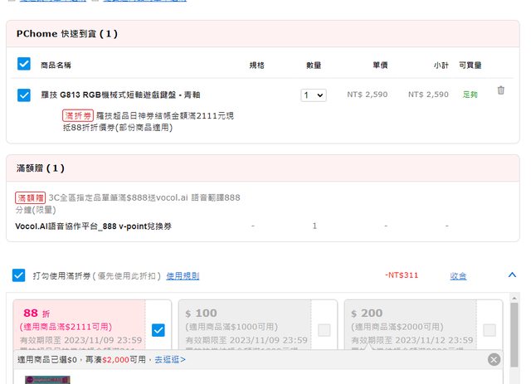Close the coupon eligibility notification bar
Image resolution: width=531 pixels, height=384 pixels.
(494, 359)
